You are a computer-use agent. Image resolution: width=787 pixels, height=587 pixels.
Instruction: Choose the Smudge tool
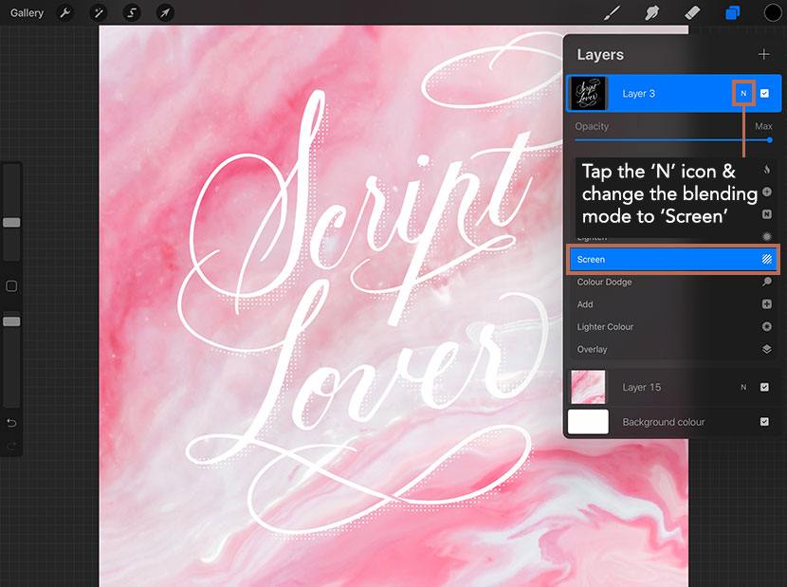tap(651, 12)
